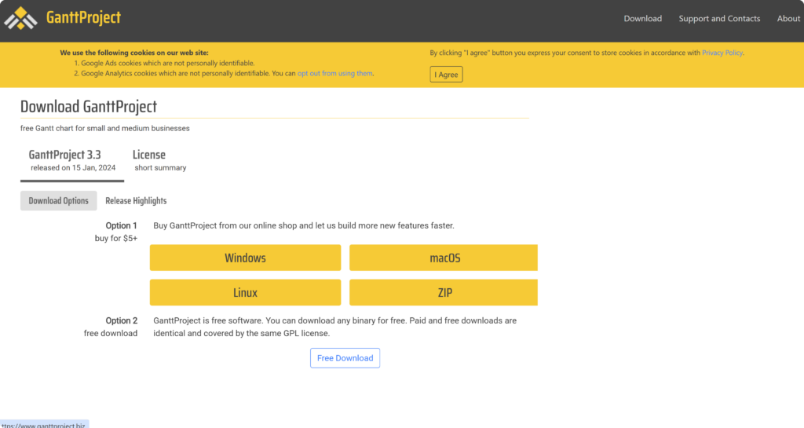Viewport: 804px width, 428px height.
Task: Follow the 'opt out from using them' link
Action: pos(335,73)
